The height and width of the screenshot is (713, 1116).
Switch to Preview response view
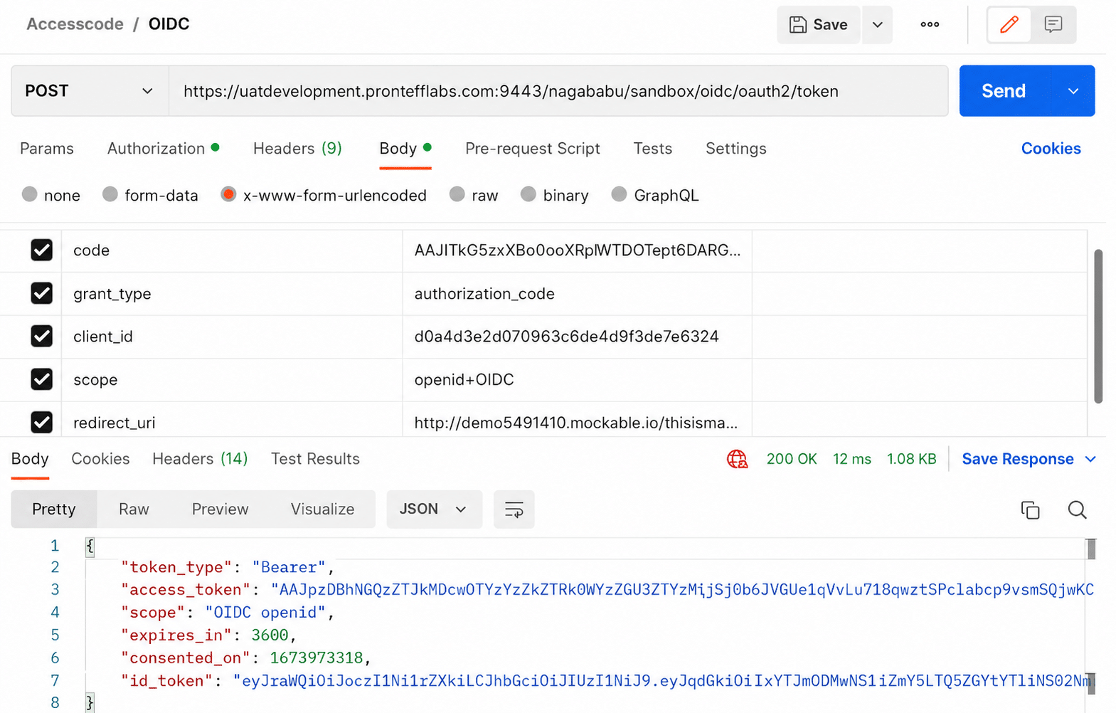coord(220,509)
